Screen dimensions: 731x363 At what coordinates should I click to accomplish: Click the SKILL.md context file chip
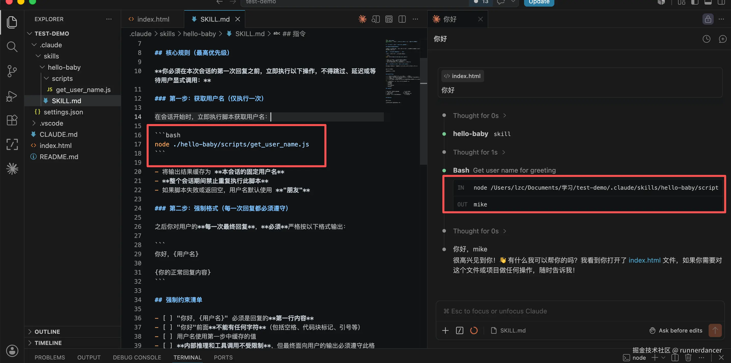(x=508, y=330)
